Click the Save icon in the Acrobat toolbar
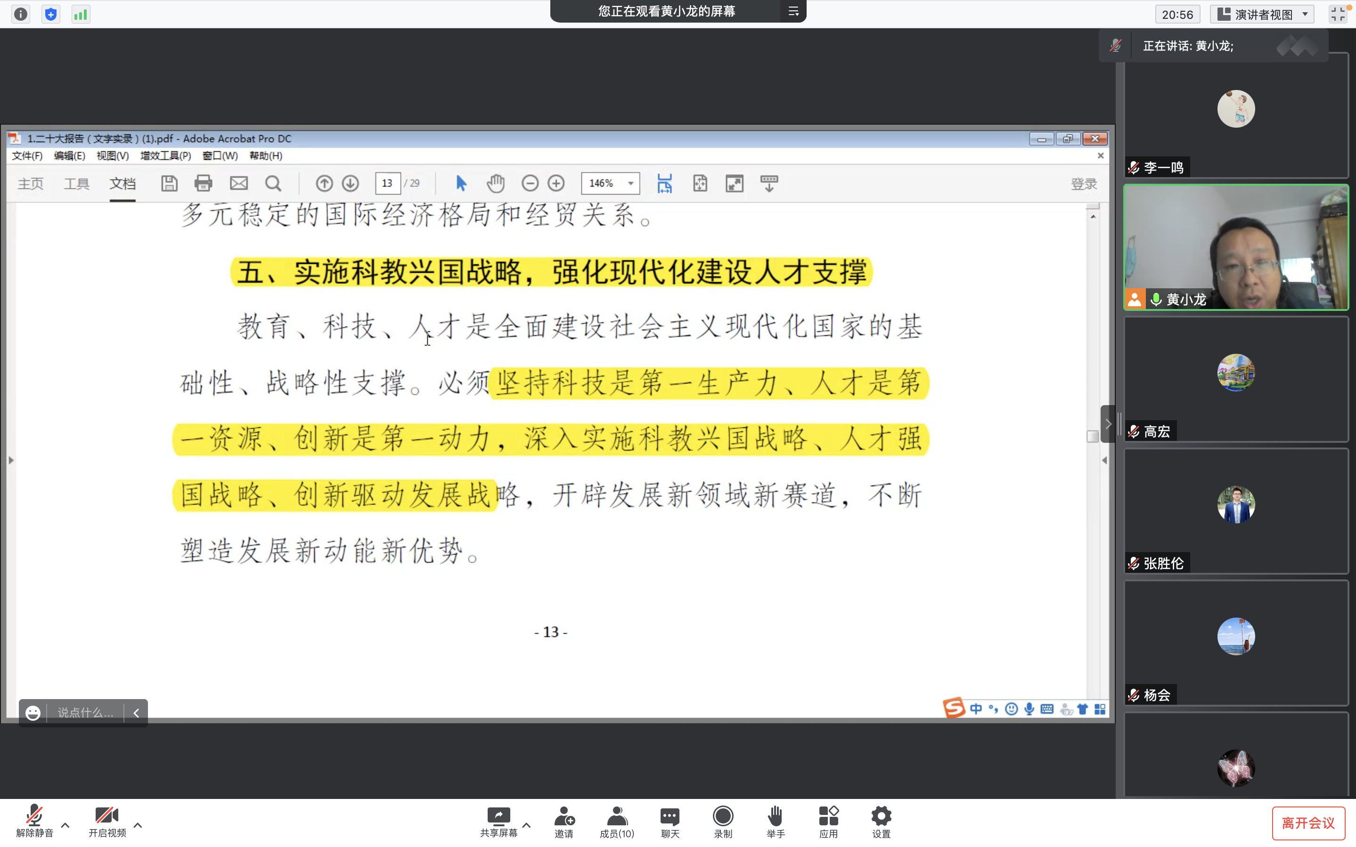 169,183
